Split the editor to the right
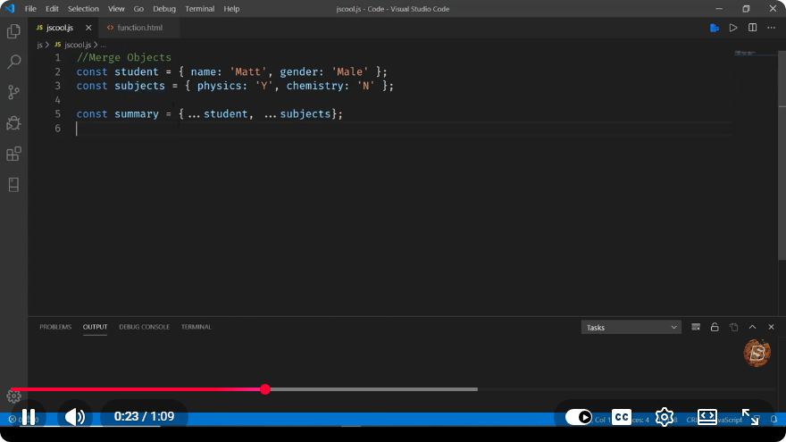 pos(752,28)
